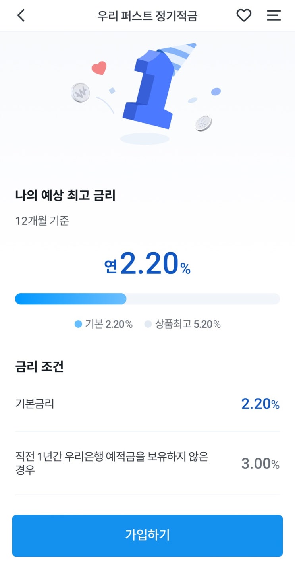Tap the small red heart in the illustration
This screenshot has width=295, height=561.
tap(99, 68)
